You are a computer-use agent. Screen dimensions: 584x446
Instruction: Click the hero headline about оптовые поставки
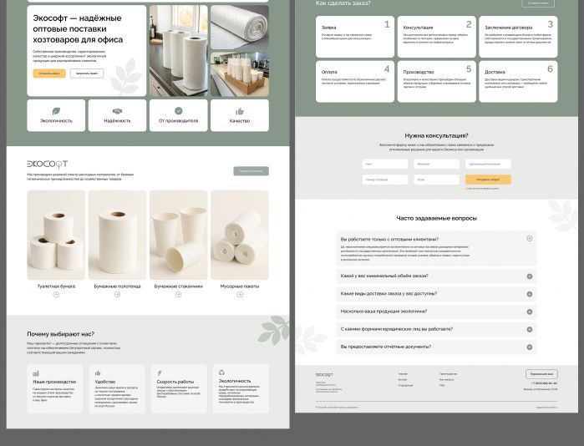click(x=78, y=28)
